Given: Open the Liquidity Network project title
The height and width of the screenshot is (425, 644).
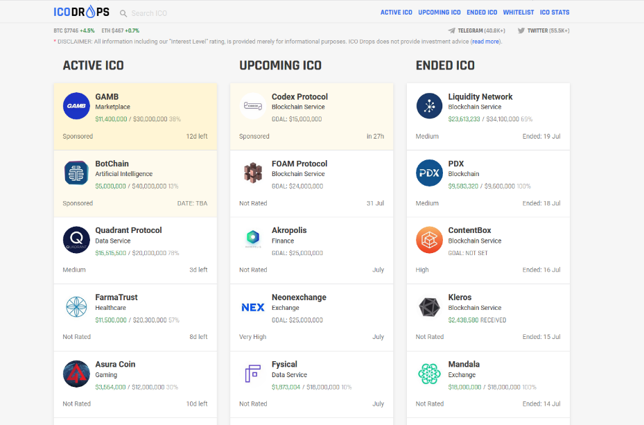Looking at the screenshot, I should (x=480, y=96).
